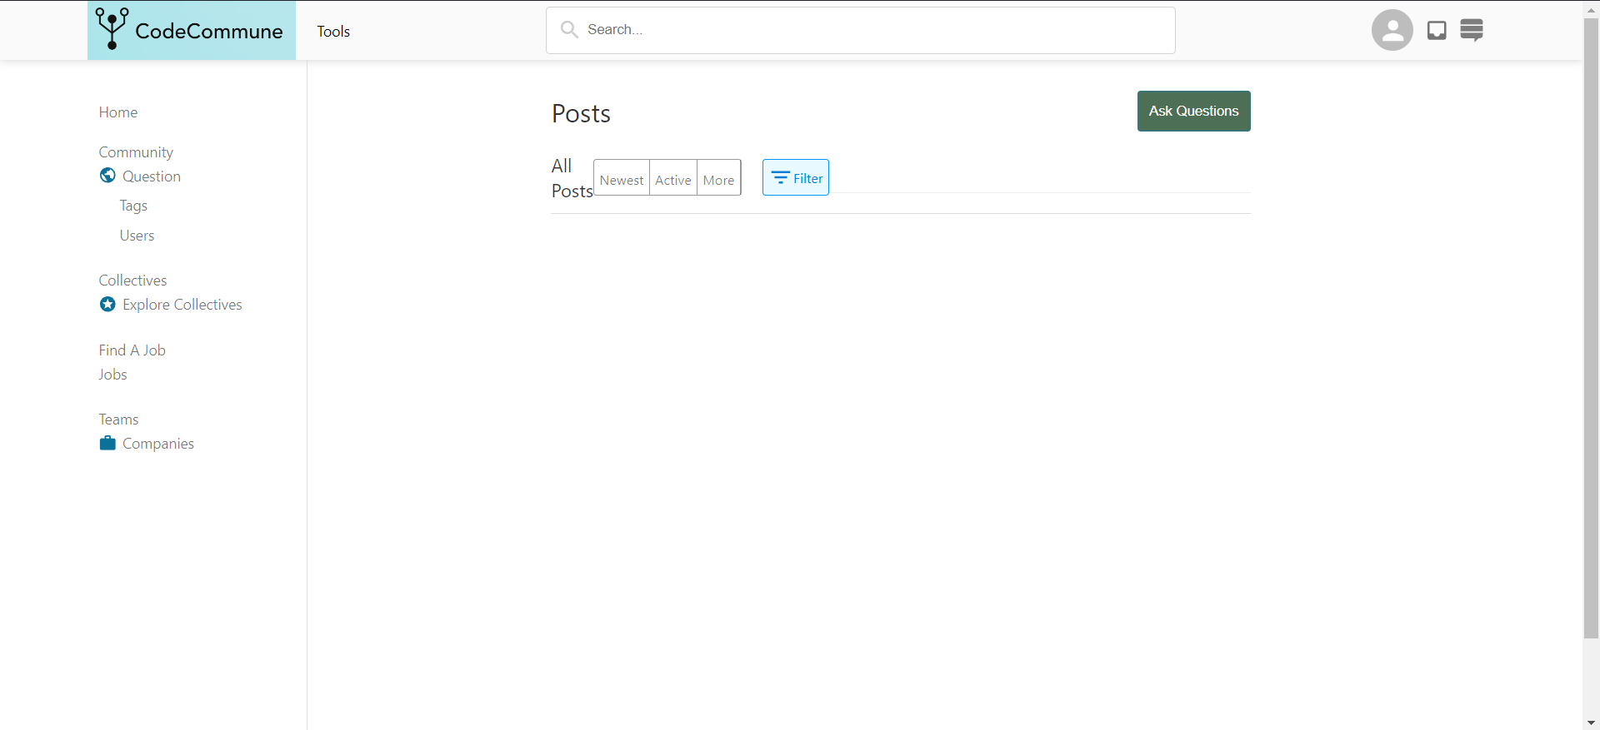Select the Active sort tab

pos(673,180)
